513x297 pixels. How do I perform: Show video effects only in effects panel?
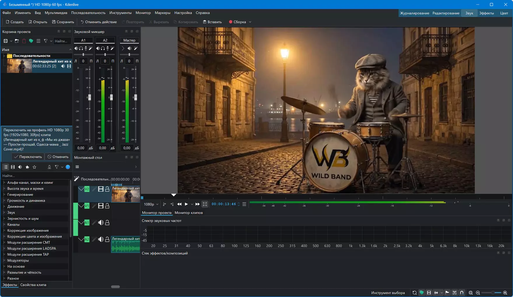13,167
